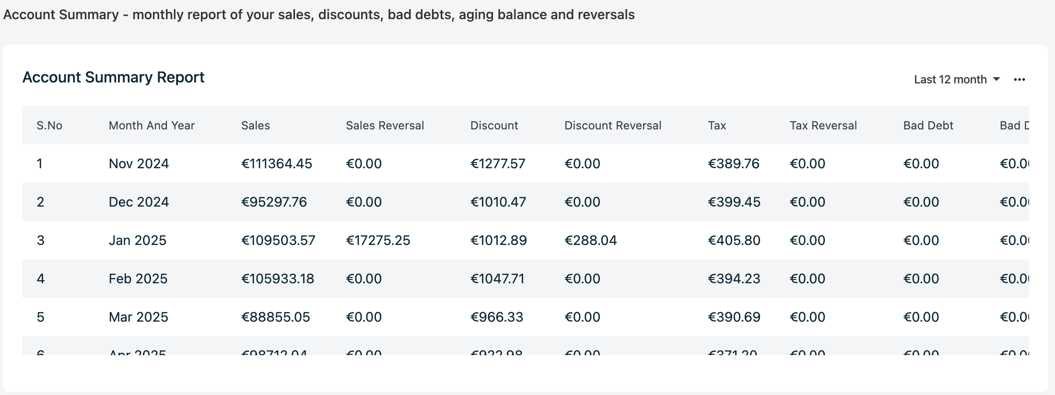Click the Nov 2024 sales amount €111364.45
This screenshot has height=395, width=1055.
pyautogui.click(x=276, y=164)
